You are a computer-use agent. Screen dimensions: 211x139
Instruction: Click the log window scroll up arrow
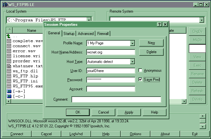pyautogui.click(x=202, y=116)
